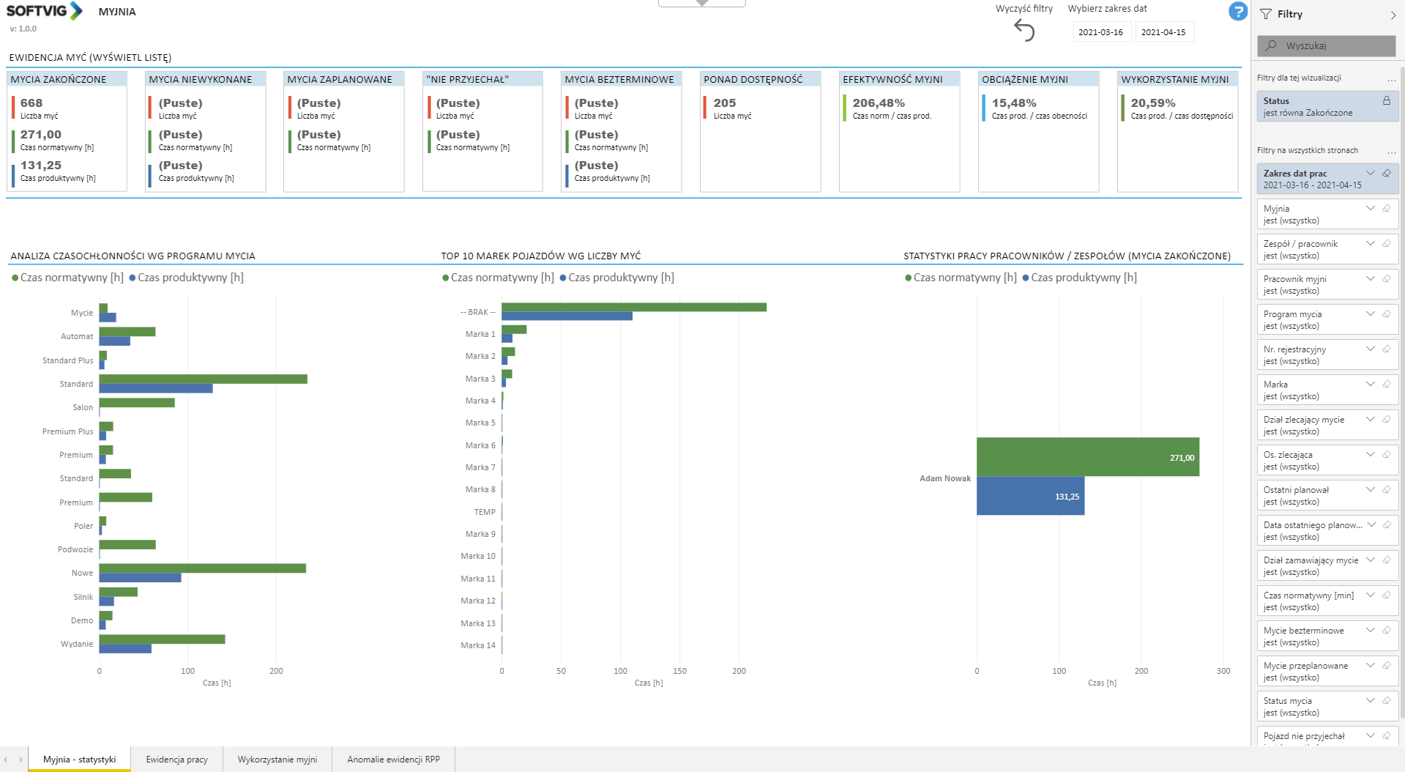Open the Anomalie ewidencji RPP tab
This screenshot has width=1405, height=772.
coord(393,760)
